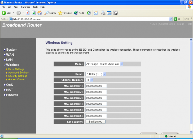Select WAN in the sidebar

click(x=10, y=55)
